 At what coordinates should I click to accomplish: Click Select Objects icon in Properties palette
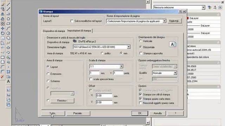pyautogui.click(x=215, y=7)
